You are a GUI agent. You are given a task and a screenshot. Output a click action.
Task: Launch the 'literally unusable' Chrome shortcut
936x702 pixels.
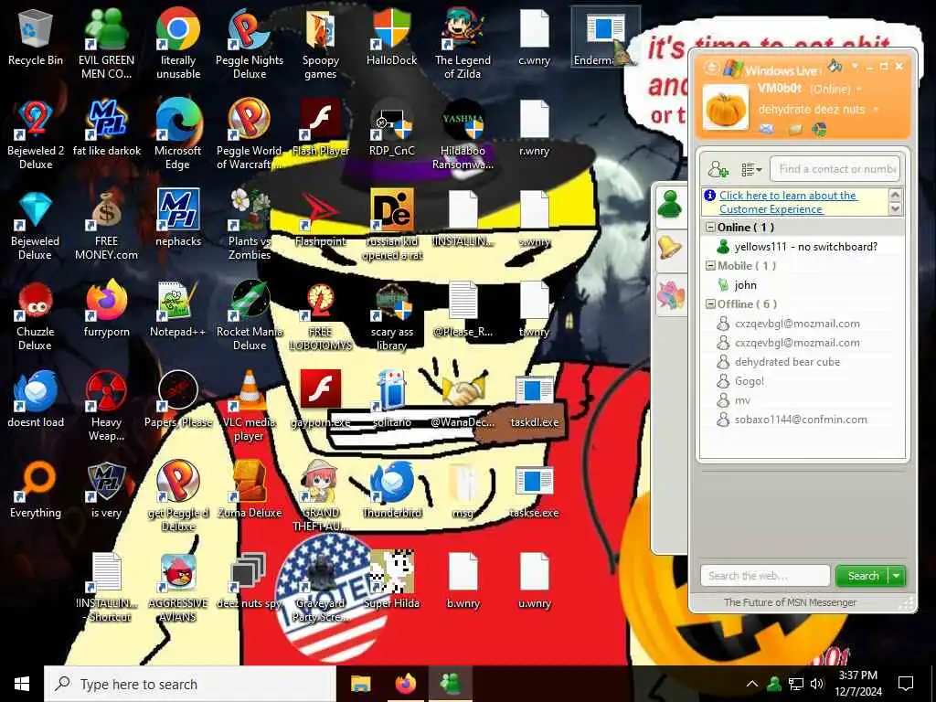point(178,44)
